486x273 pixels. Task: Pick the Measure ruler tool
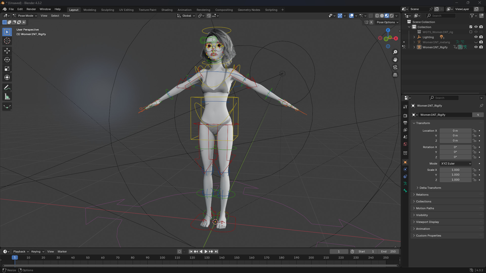(x=7, y=97)
